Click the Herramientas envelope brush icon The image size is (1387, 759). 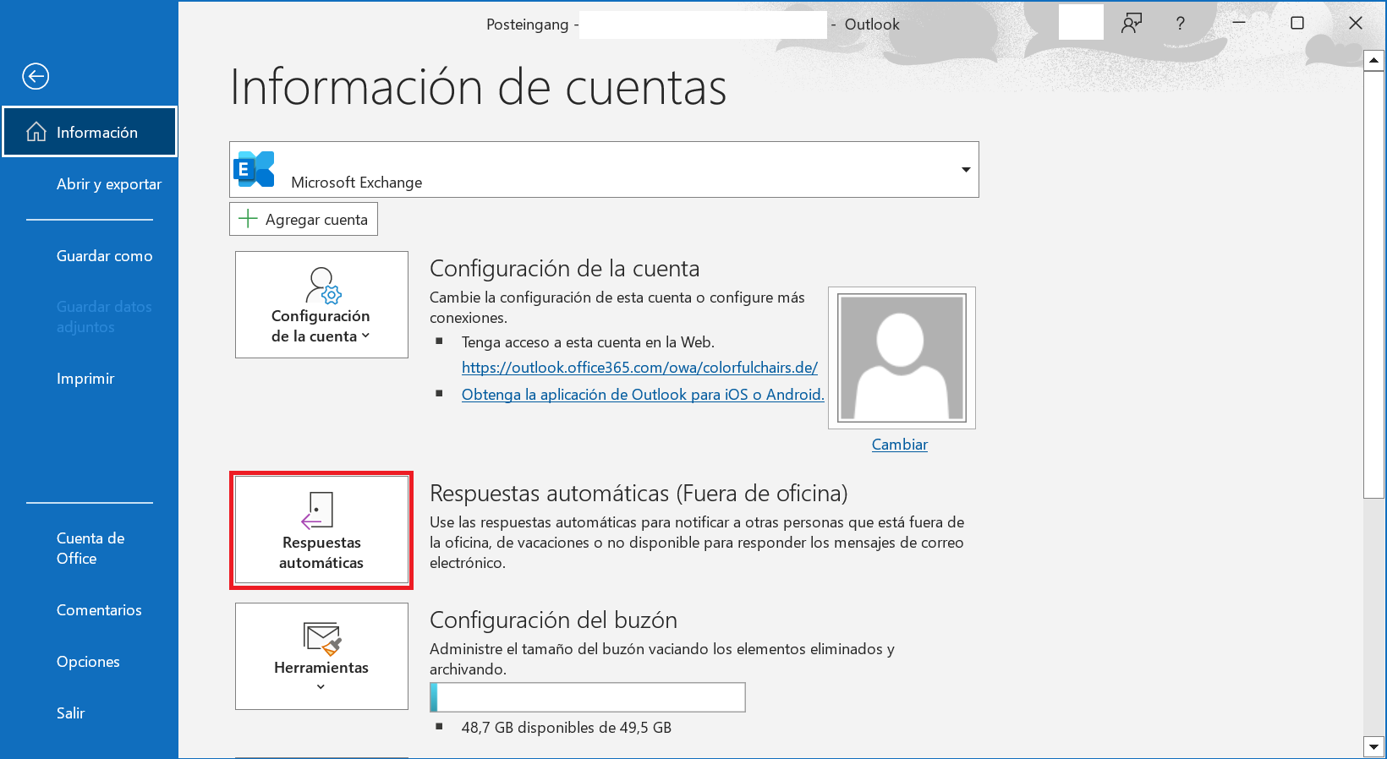[x=322, y=638]
